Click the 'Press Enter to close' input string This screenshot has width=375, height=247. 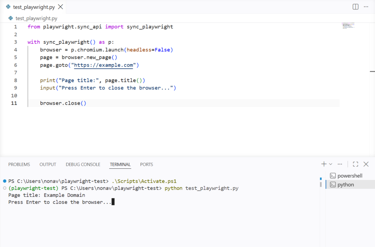[x=116, y=88]
